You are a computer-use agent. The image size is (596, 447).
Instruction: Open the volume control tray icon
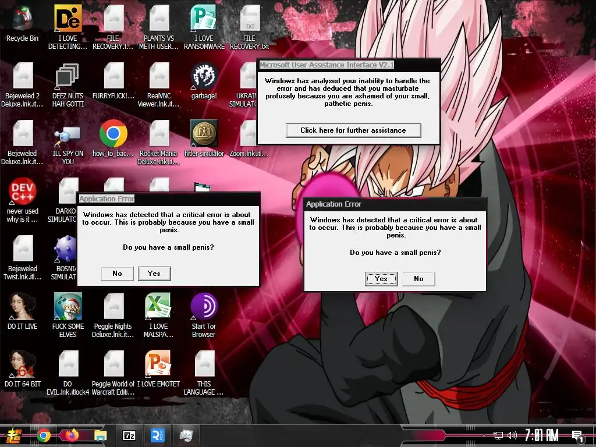tap(512, 435)
